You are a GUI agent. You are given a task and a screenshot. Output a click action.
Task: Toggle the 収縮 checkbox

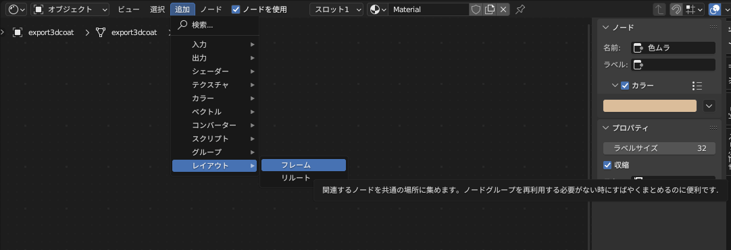click(x=607, y=165)
